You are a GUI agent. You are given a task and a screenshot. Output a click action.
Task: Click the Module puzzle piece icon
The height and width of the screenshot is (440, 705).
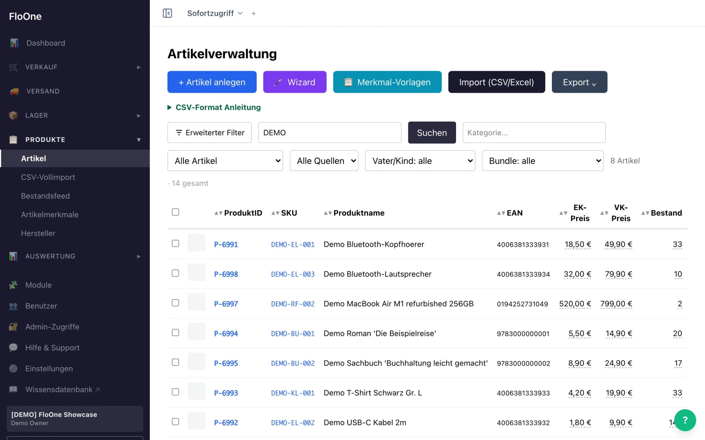coord(13,285)
